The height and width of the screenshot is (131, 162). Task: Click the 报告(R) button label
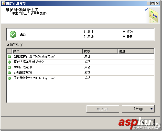pos(138,109)
